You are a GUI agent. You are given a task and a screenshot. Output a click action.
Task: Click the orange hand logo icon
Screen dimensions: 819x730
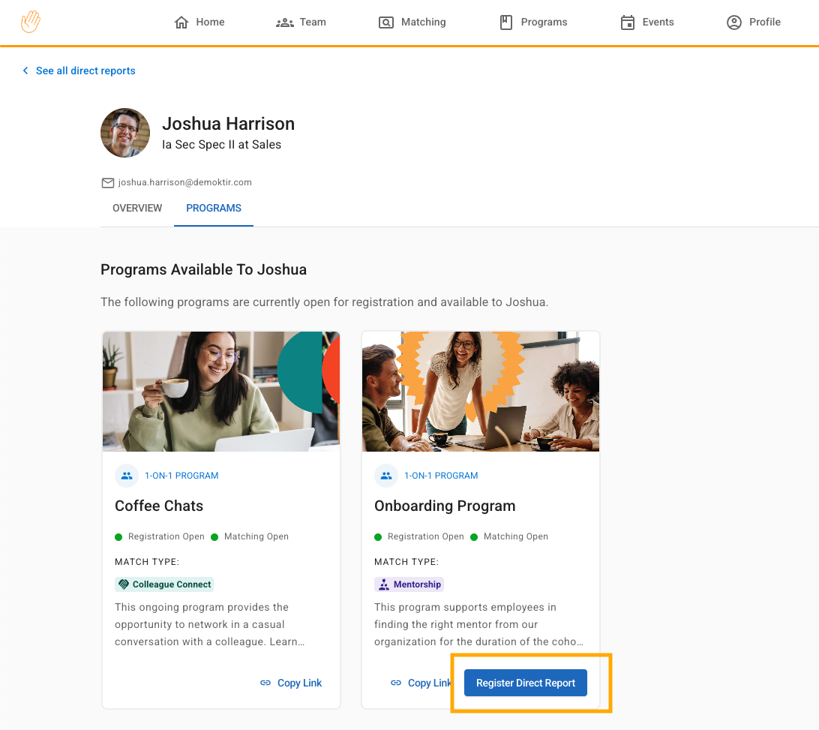coord(31,22)
